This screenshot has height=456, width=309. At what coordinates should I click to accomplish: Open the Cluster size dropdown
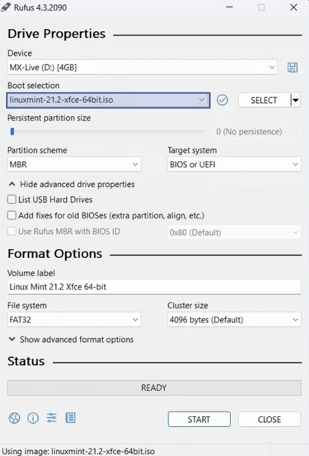point(234,319)
